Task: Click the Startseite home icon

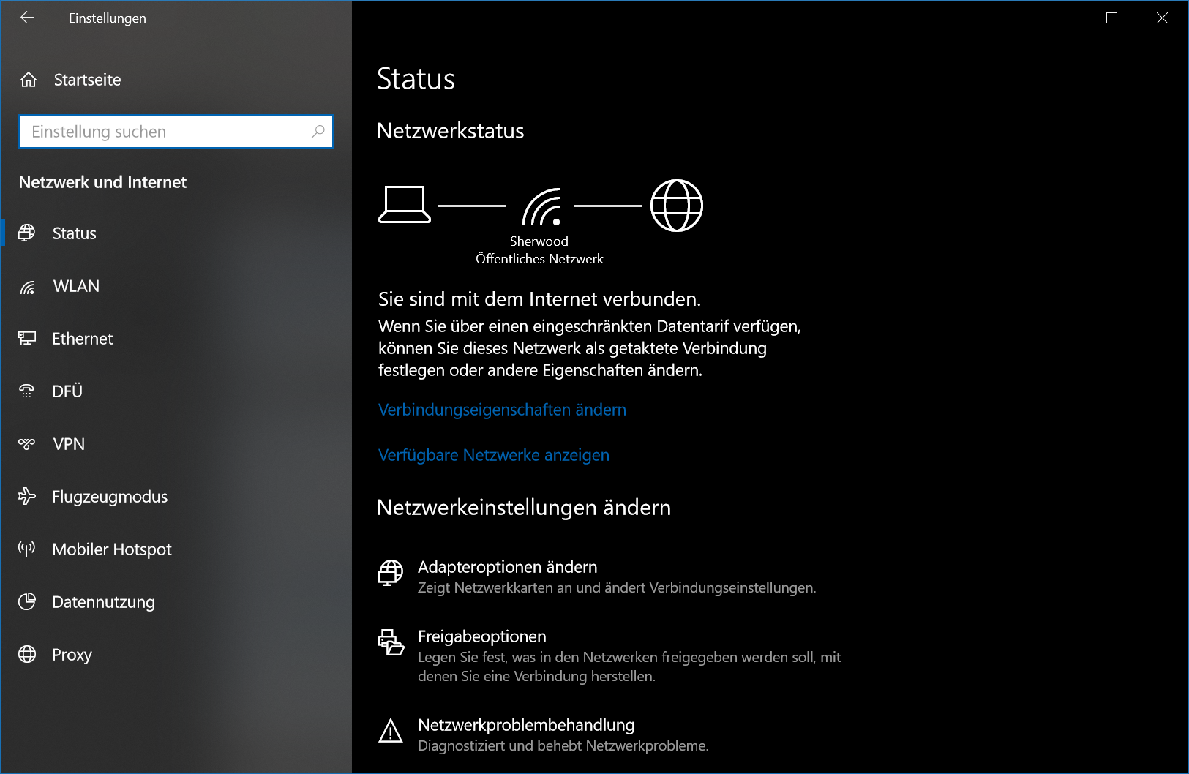Action: (x=29, y=80)
